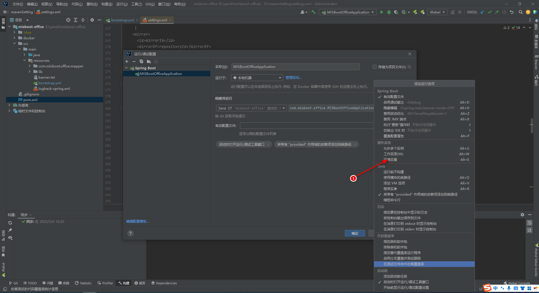
Task: Click Git push green arrow icon
Action: [497, 12]
